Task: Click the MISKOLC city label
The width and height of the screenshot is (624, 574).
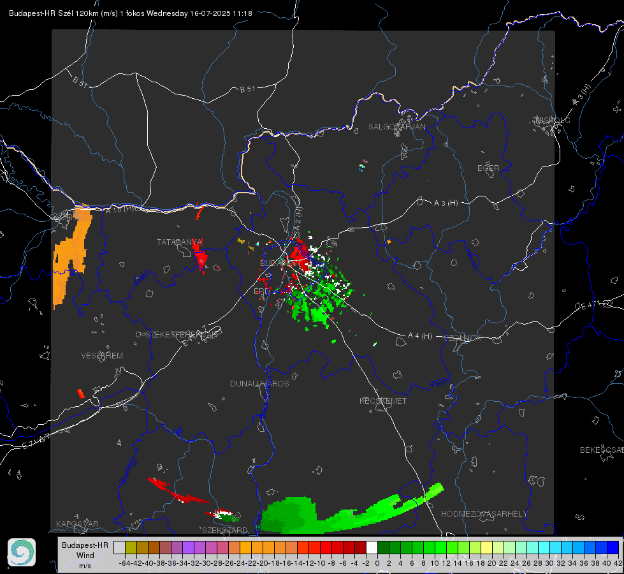Action: point(553,121)
